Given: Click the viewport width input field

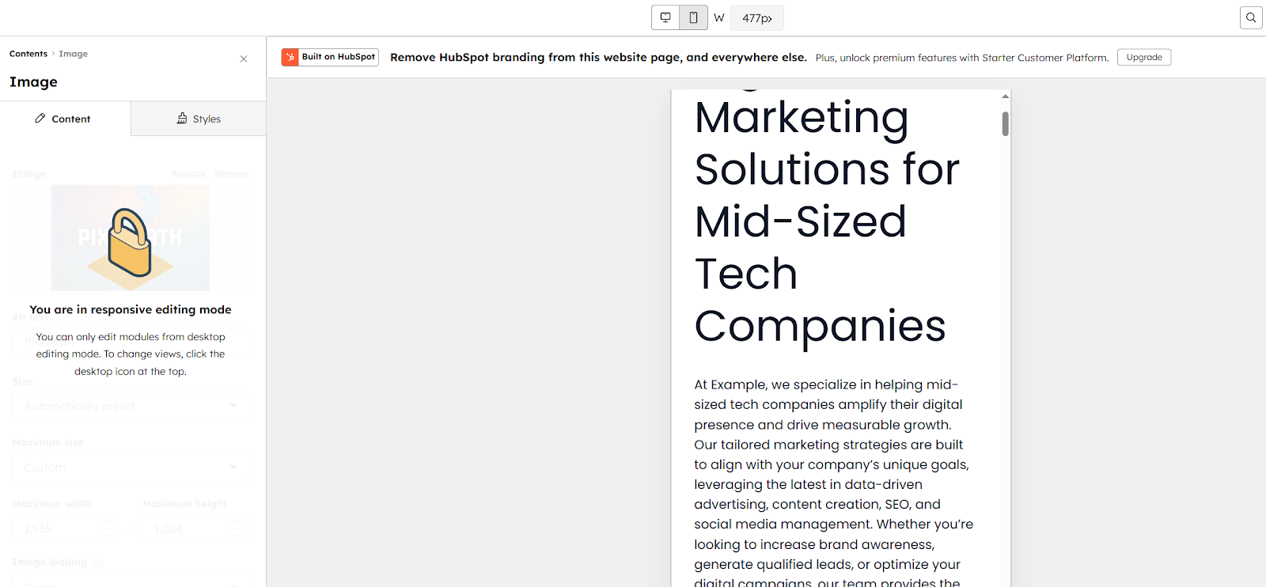Looking at the screenshot, I should pos(756,17).
